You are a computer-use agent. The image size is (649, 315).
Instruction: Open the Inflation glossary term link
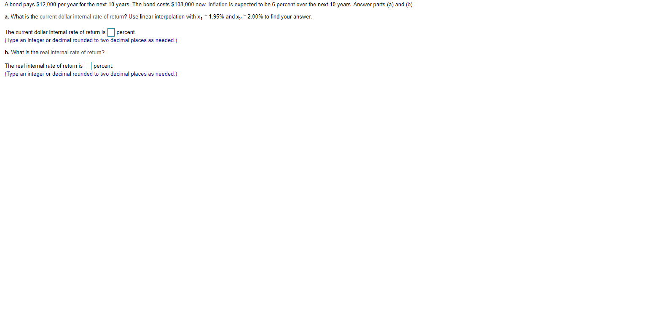coord(218,5)
